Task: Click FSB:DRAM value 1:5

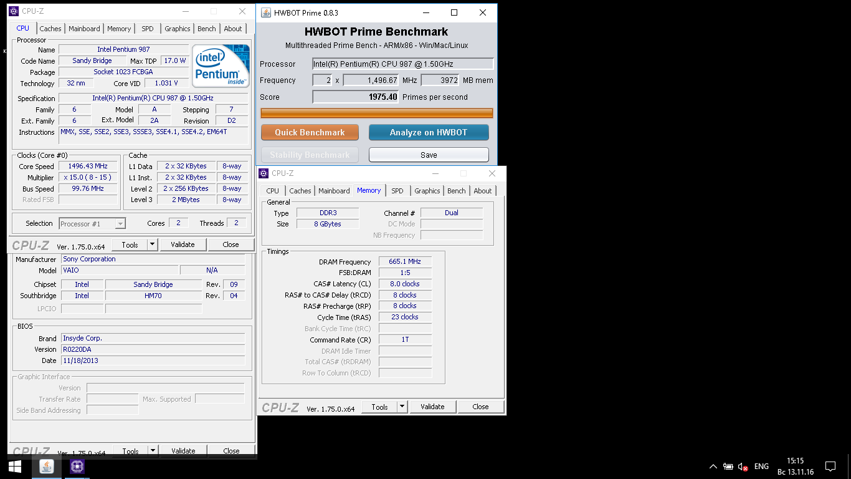Action: pos(405,273)
